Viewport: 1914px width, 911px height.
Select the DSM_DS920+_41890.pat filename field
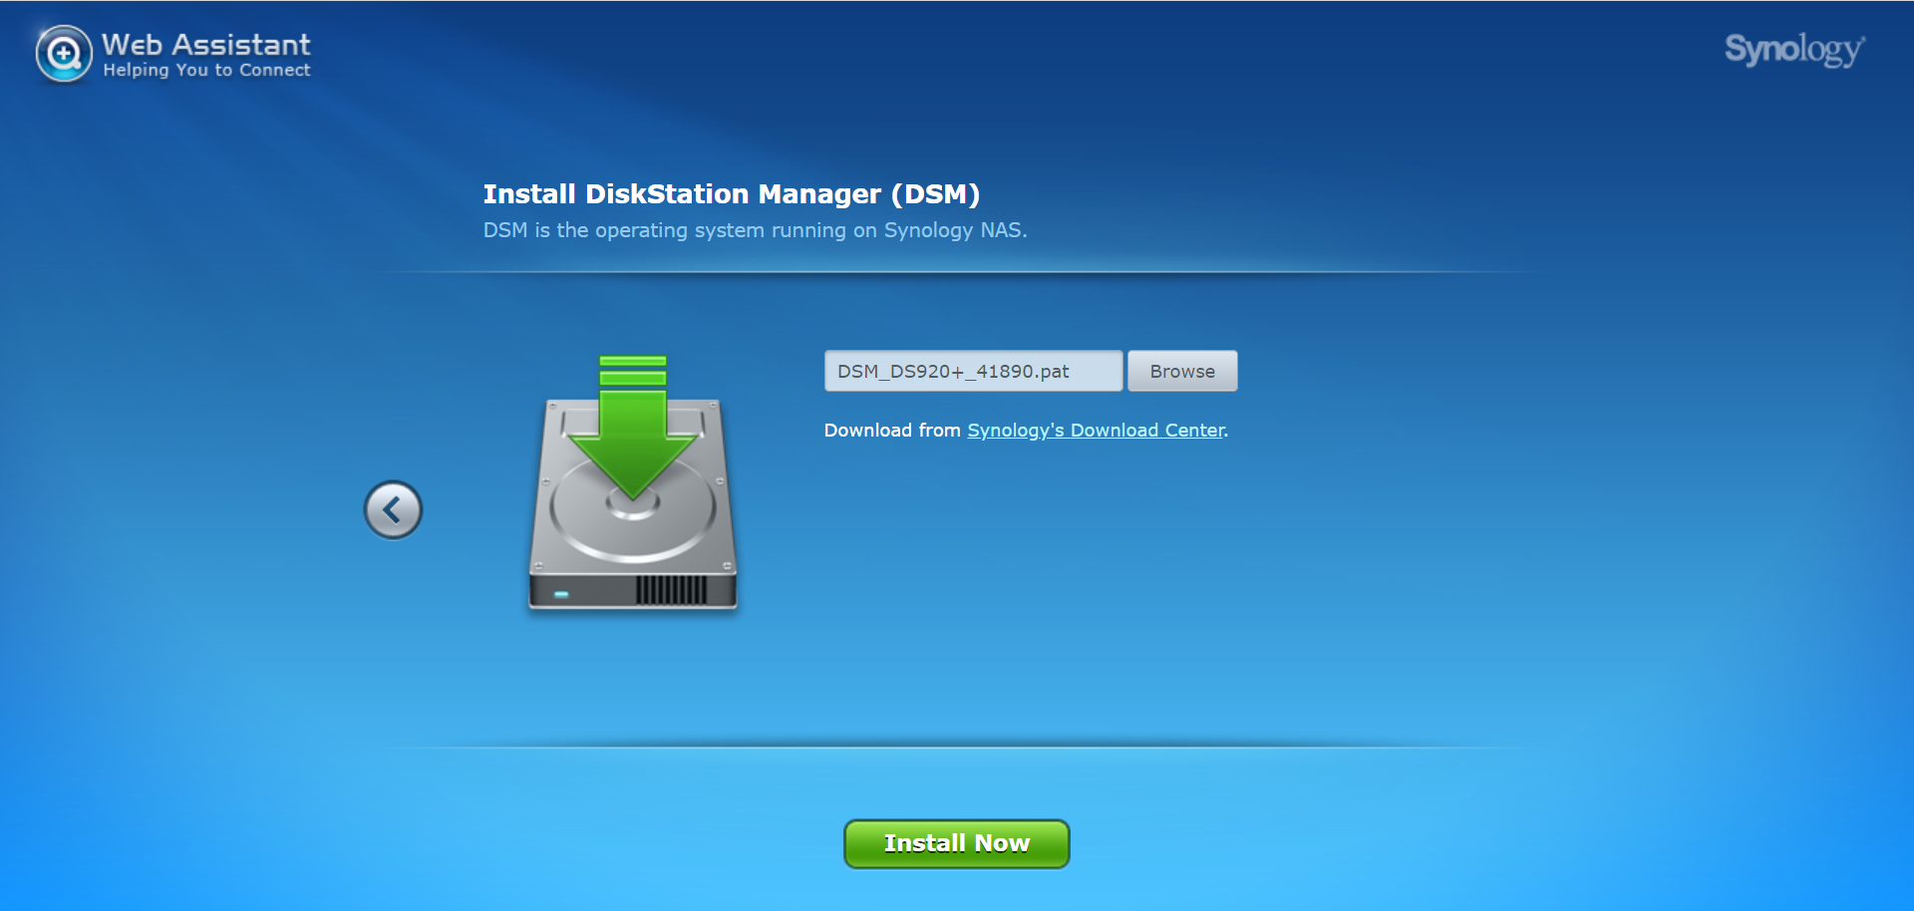[x=972, y=370]
